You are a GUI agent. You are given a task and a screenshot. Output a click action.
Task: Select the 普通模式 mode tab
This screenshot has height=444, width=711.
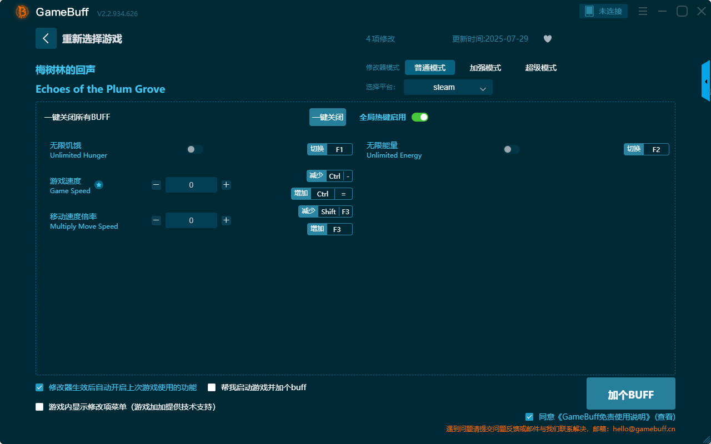click(x=430, y=68)
